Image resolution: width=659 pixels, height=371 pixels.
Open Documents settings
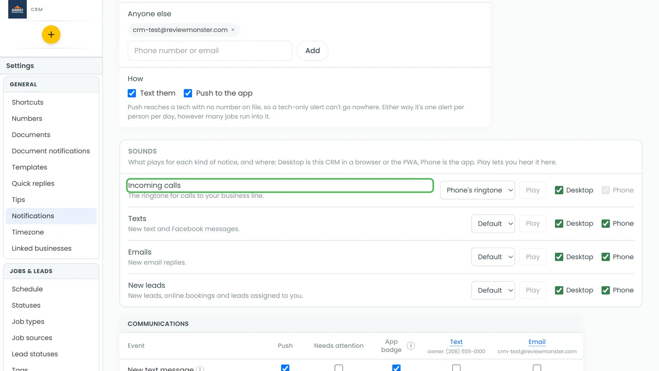pos(51,135)
